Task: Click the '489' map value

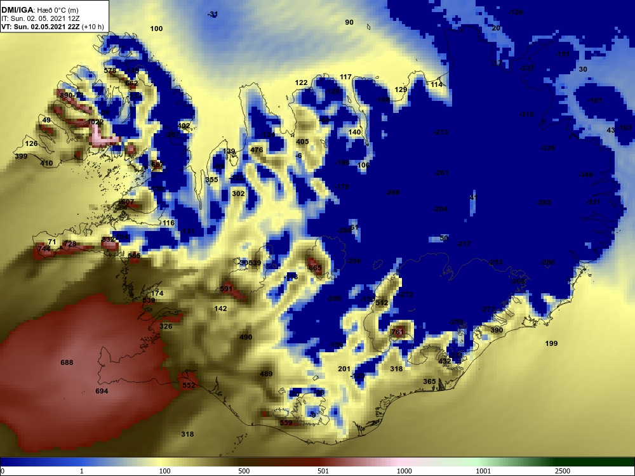Action: pos(266,374)
